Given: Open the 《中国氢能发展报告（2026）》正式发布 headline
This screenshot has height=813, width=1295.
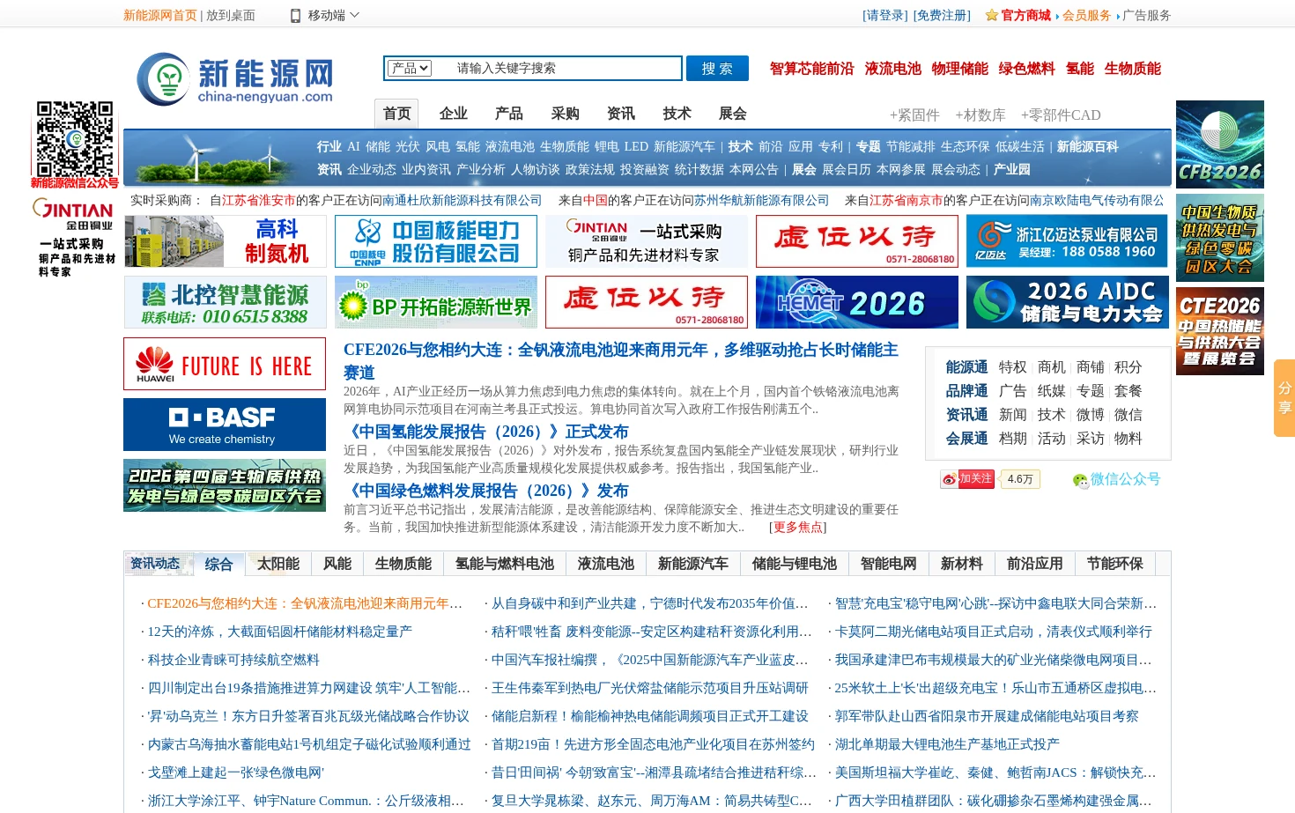Looking at the screenshot, I should (x=486, y=432).
